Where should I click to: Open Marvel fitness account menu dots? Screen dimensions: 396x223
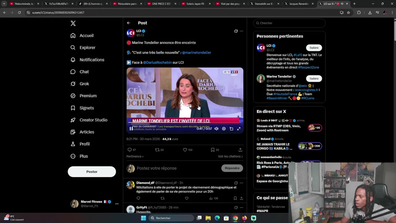117,204
